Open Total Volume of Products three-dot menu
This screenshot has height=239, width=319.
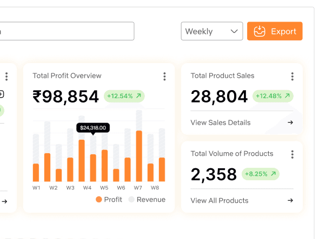click(292, 154)
